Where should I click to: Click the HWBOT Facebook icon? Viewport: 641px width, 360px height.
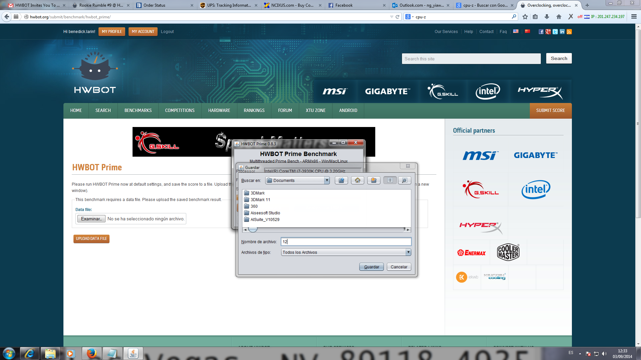[541, 32]
